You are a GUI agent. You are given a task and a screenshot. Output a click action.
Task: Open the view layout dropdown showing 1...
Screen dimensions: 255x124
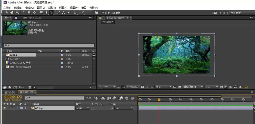coord(211,87)
